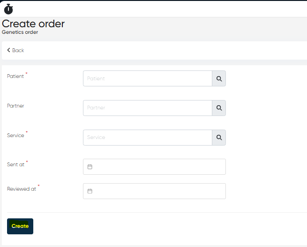The image size is (307, 247).
Task: Click the Service field label
Action: [x=15, y=135]
